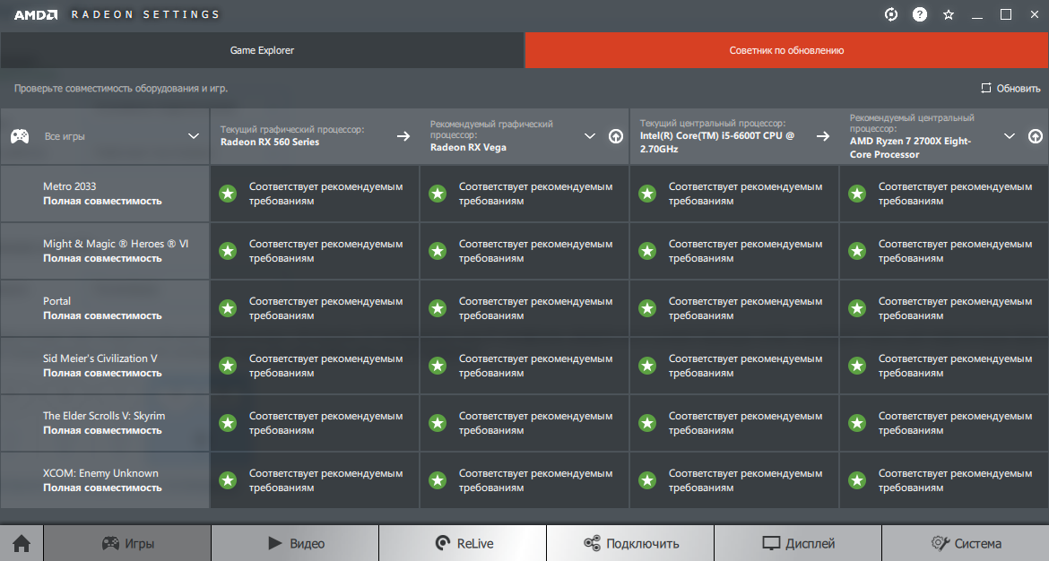Click XCOM green star under Radeon RX 560 column
This screenshot has height=561, width=1049.
(228, 480)
